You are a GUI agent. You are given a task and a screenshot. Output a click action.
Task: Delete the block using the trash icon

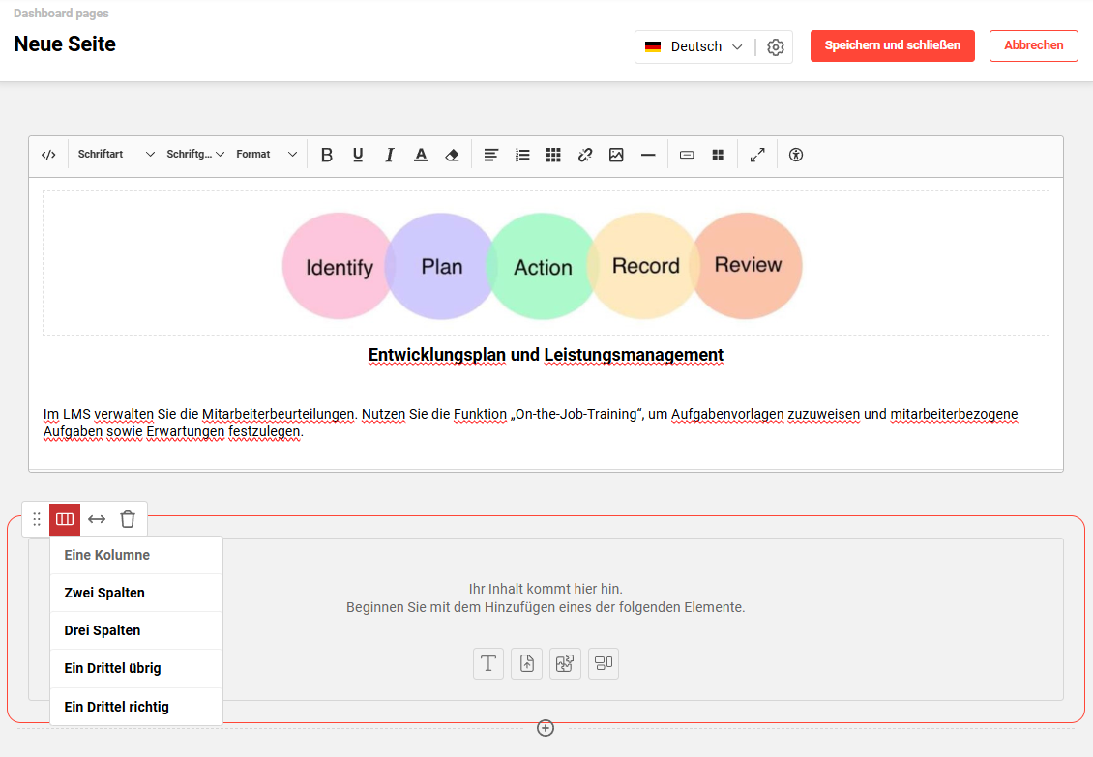coord(127,518)
